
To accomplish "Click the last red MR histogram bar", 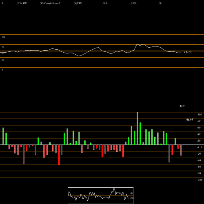I will pos(181,150).
